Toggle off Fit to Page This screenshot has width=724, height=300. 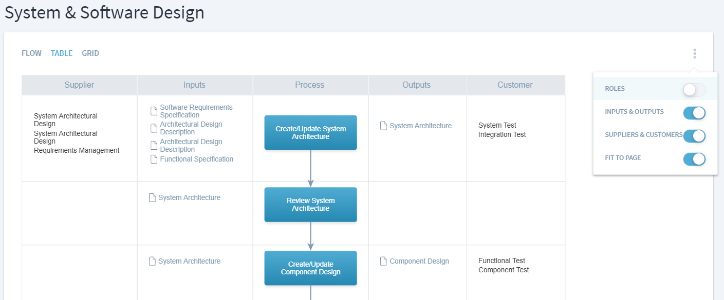tap(694, 159)
